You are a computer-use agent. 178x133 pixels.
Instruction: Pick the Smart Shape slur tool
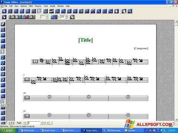[x=63, y=11]
